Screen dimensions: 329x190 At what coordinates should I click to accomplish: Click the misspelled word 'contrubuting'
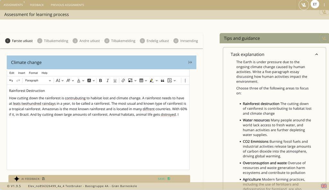[75, 98]
